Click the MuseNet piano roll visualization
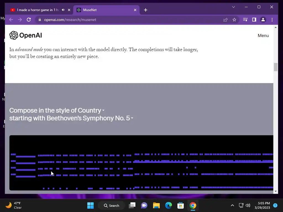This screenshot has width=283, height=212. (x=141, y=163)
